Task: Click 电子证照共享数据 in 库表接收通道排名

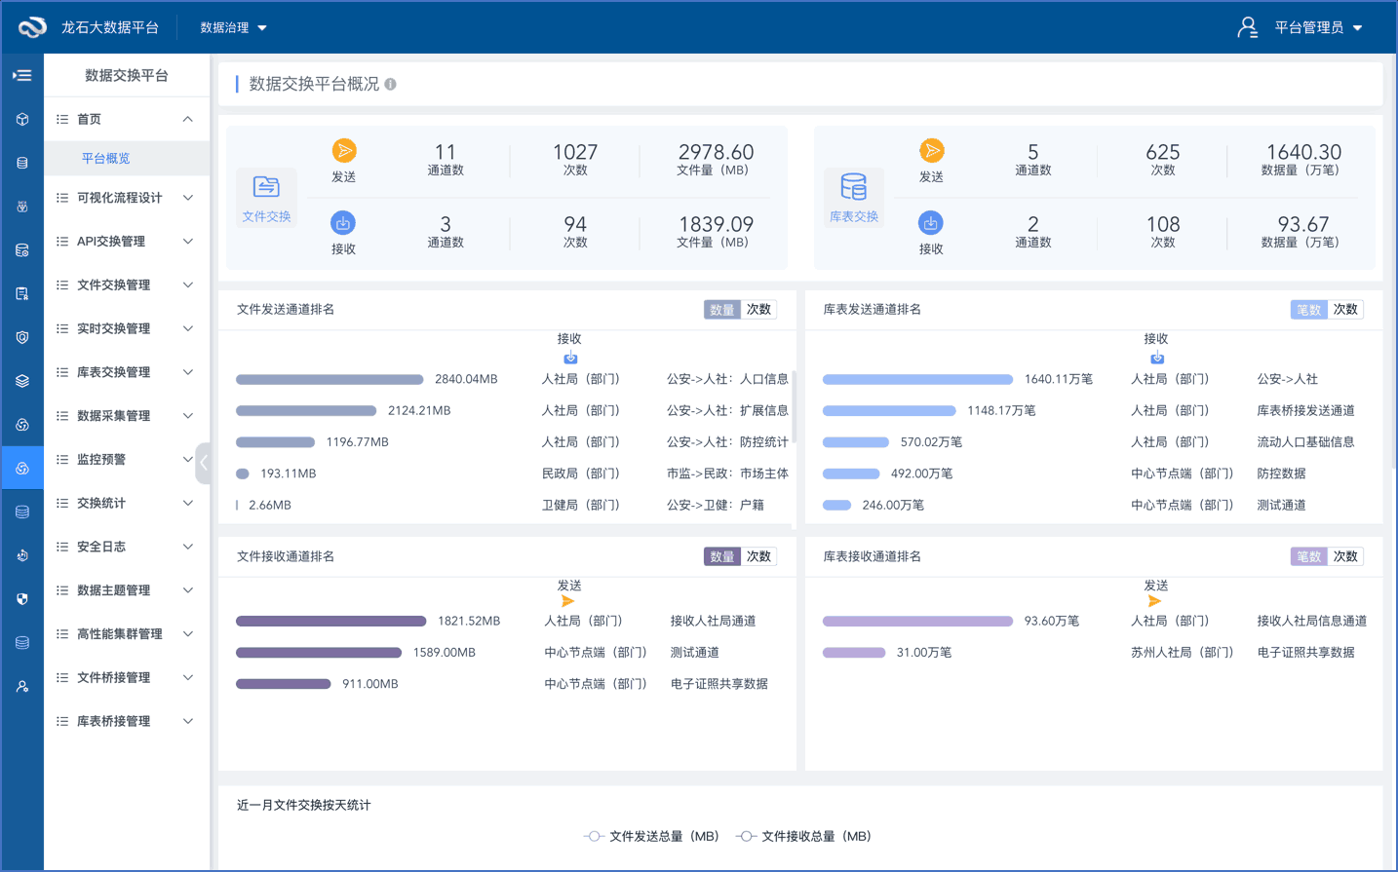Action: click(x=1305, y=653)
